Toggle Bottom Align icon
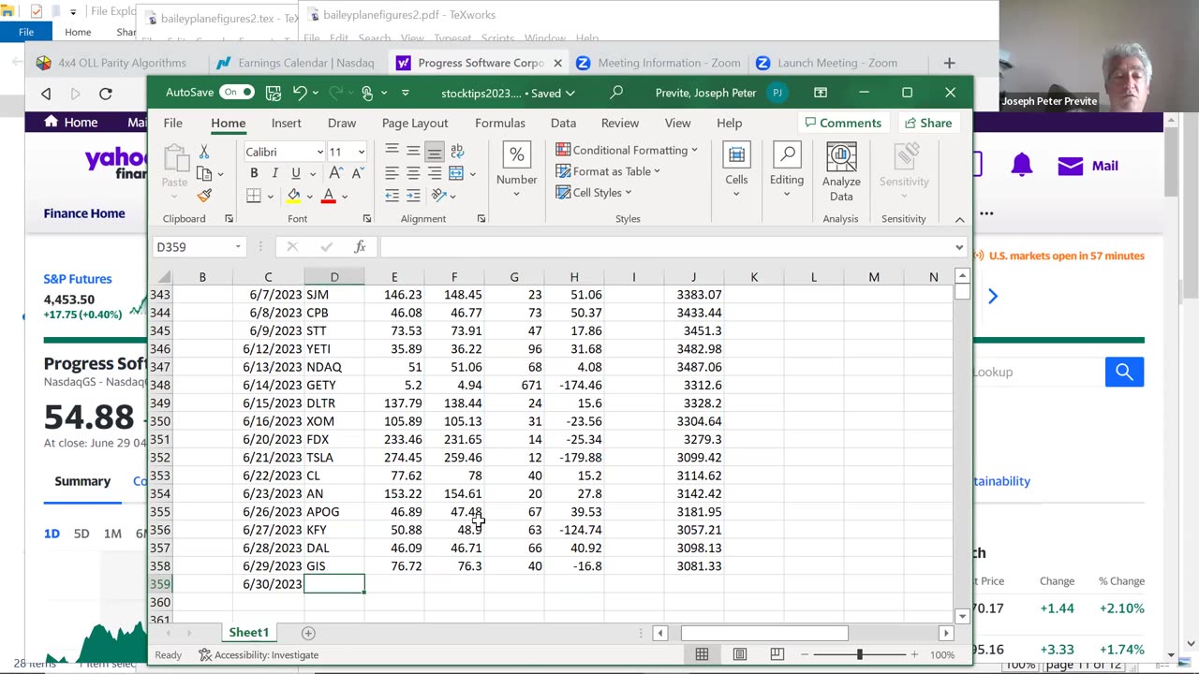 [x=435, y=151]
